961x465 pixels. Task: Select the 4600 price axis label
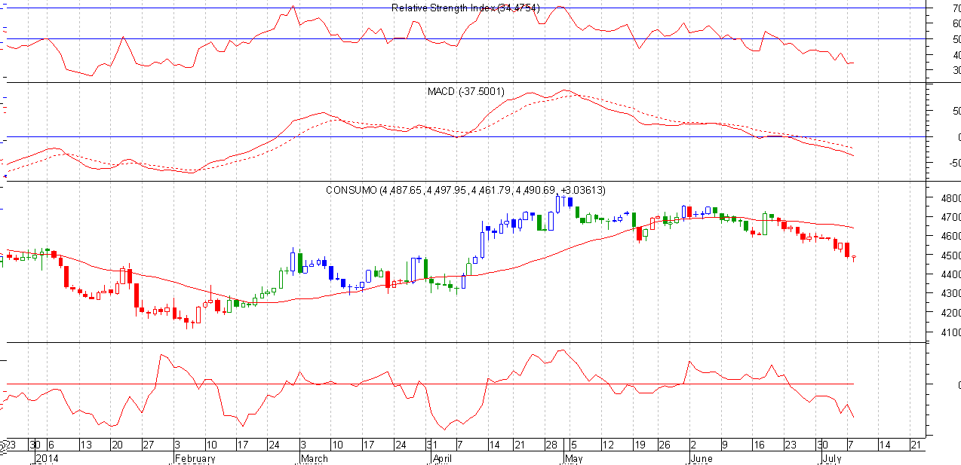pyautogui.click(x=950, y=236)
